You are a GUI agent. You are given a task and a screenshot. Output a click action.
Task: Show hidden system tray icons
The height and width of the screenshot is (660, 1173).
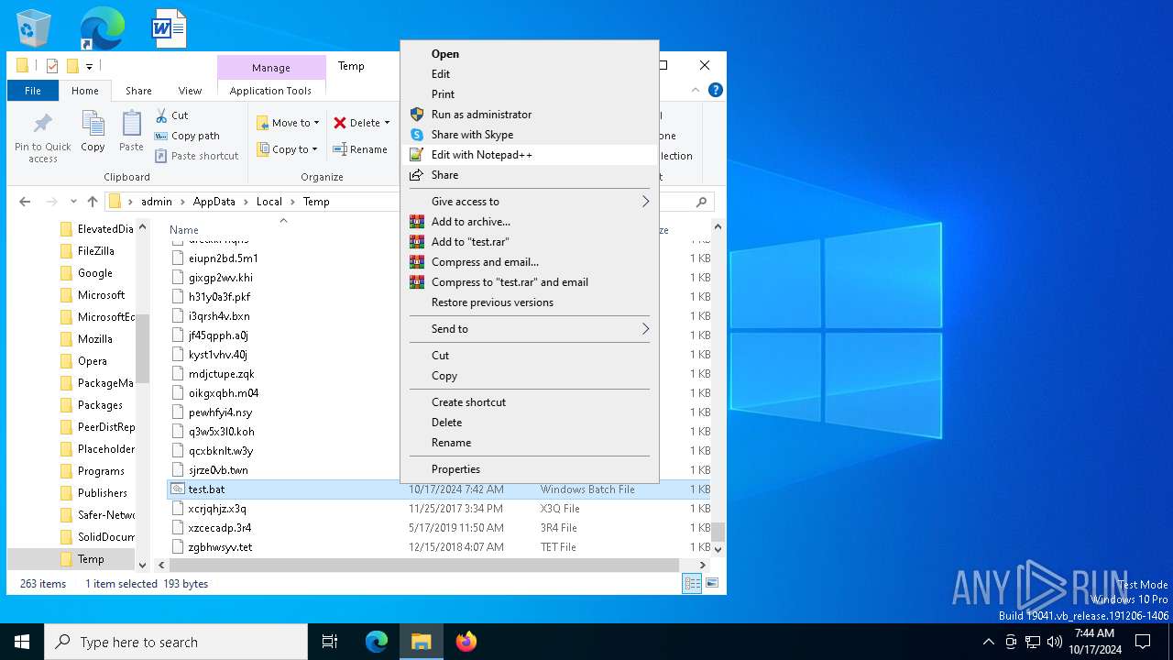click(988, 642)
